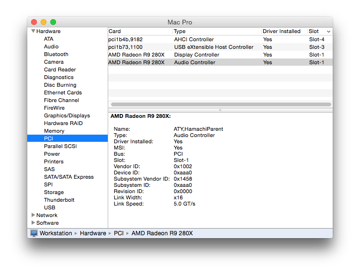
Task: Select USB in the sidebar
Action: [50, 207]
